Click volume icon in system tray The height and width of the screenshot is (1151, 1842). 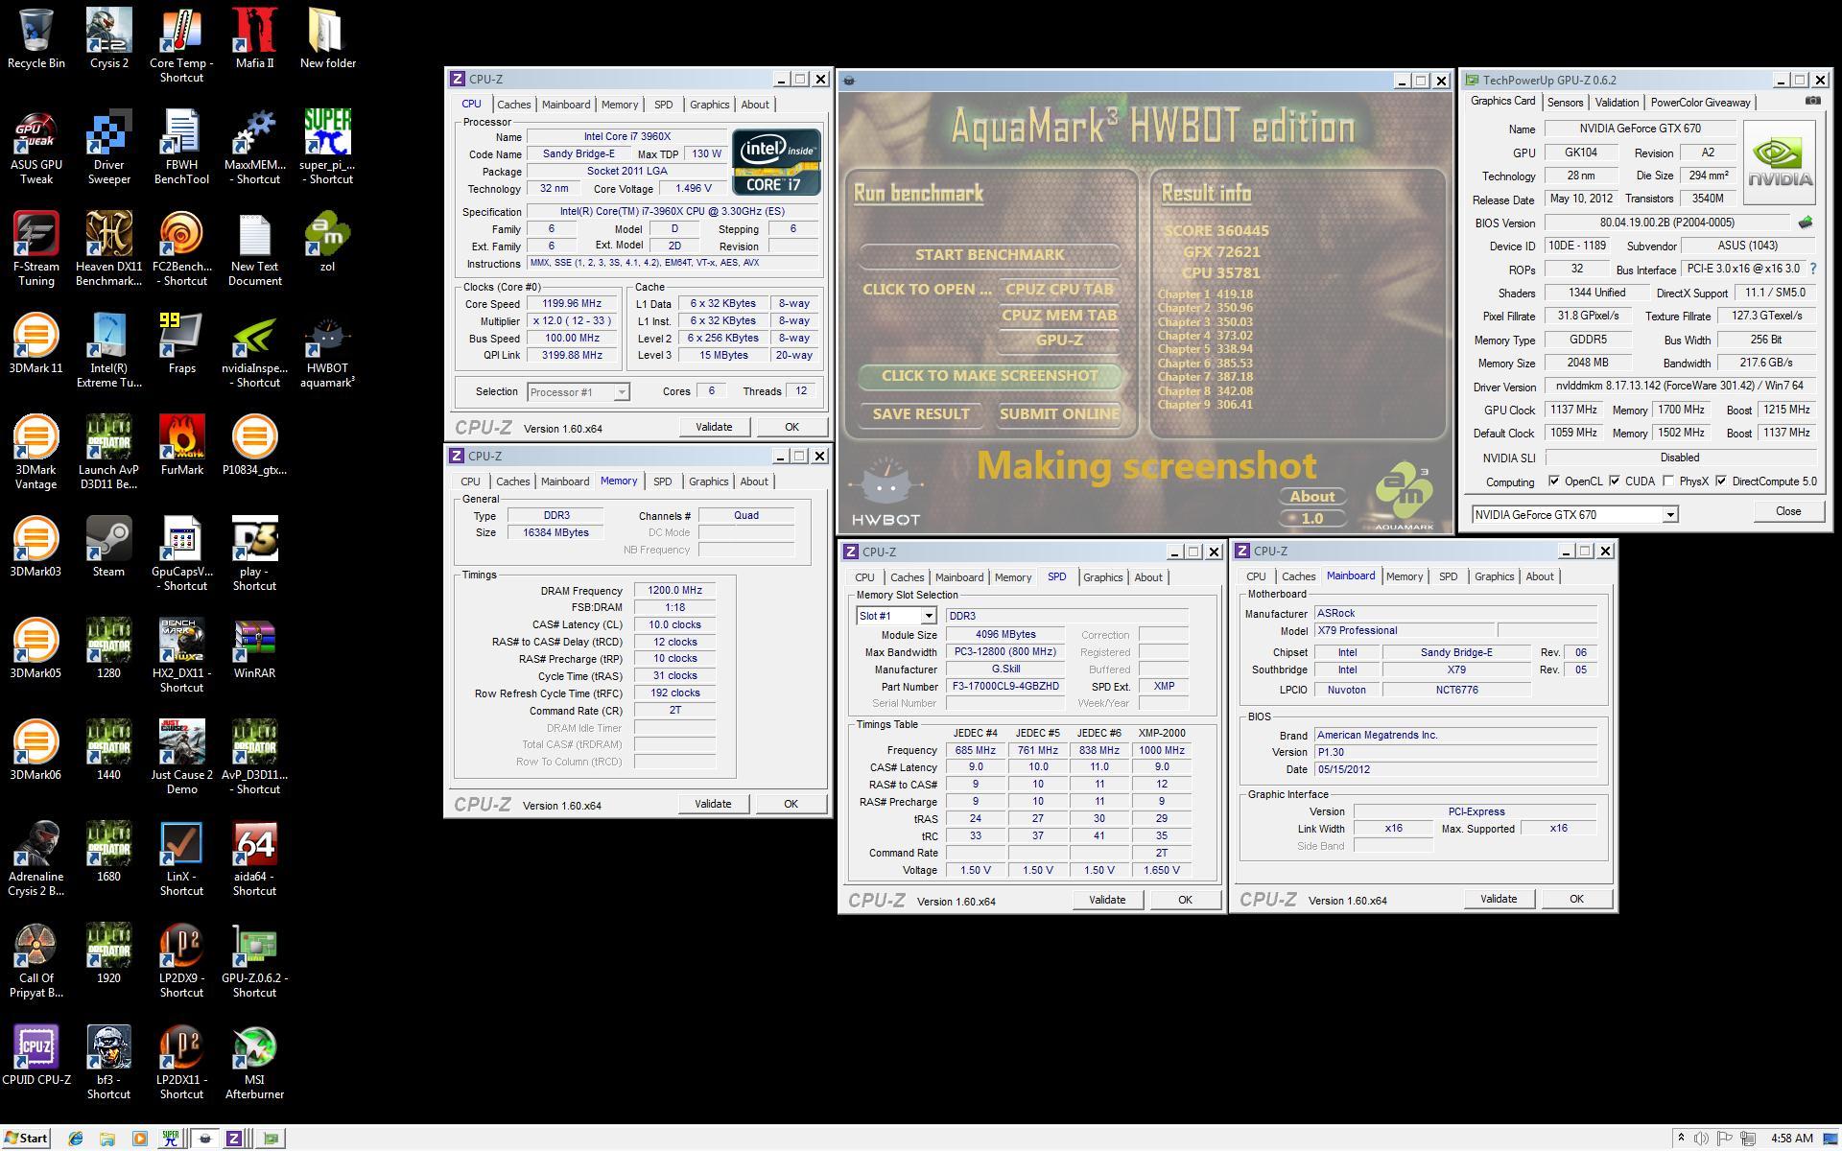coord(1701,1139)
